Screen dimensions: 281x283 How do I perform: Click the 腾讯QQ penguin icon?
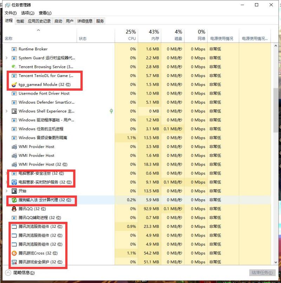[x=14, y=209]
